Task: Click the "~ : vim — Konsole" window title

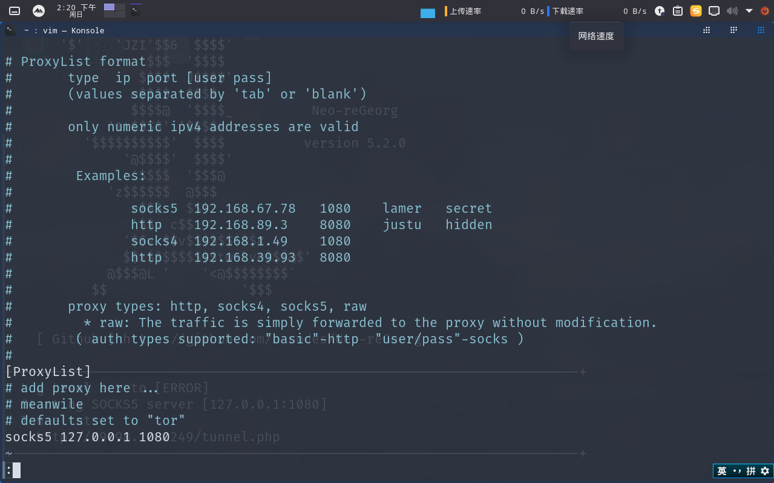Action: (x=64, y=30)
